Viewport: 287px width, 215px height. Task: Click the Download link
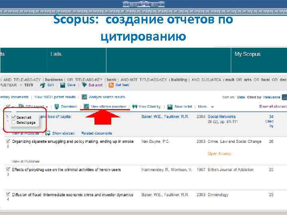69,106
